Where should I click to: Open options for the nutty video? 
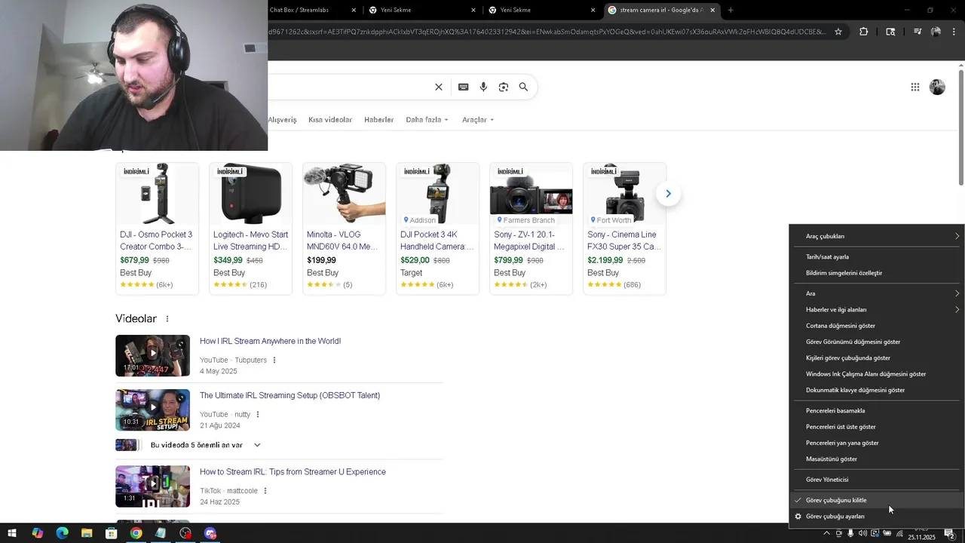click(257, 415)
